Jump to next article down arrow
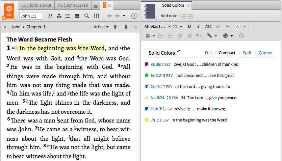This screenshot has height=161, width=282. click(126, 27)
